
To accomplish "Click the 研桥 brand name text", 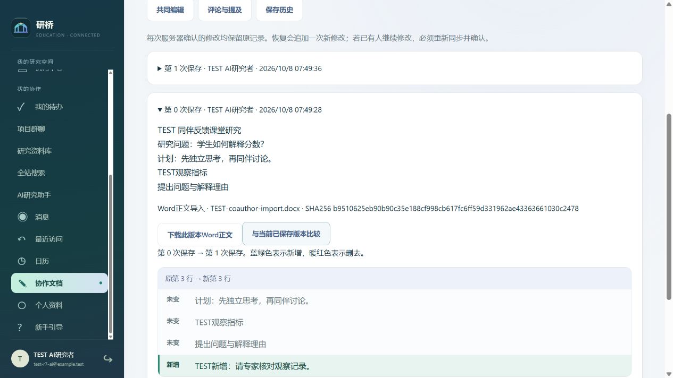I will pyautogui.click(x=45, y=25).
